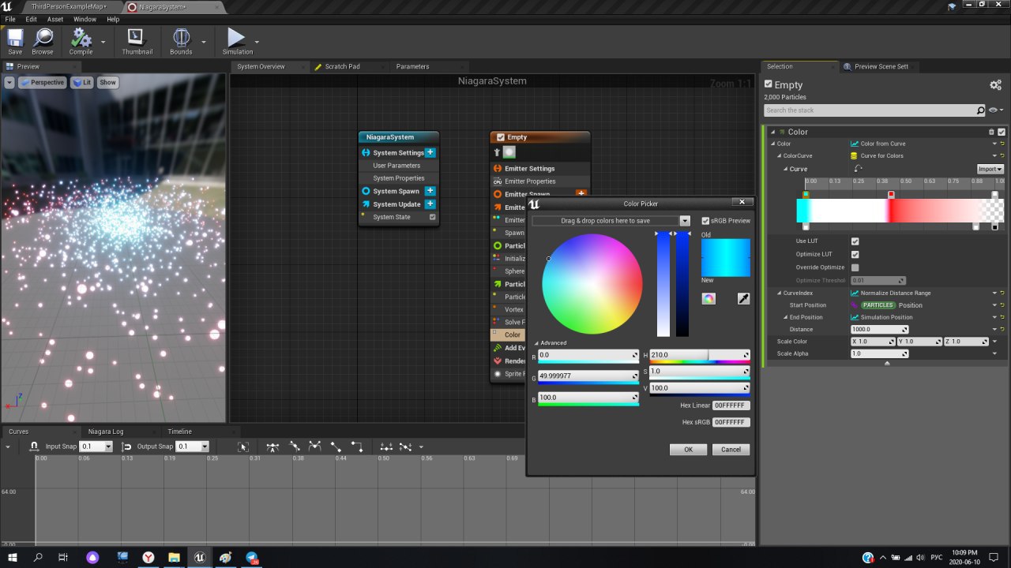Click the Thumbnail toolbar icon
1011x568 pixels.
tap(137, 38)
